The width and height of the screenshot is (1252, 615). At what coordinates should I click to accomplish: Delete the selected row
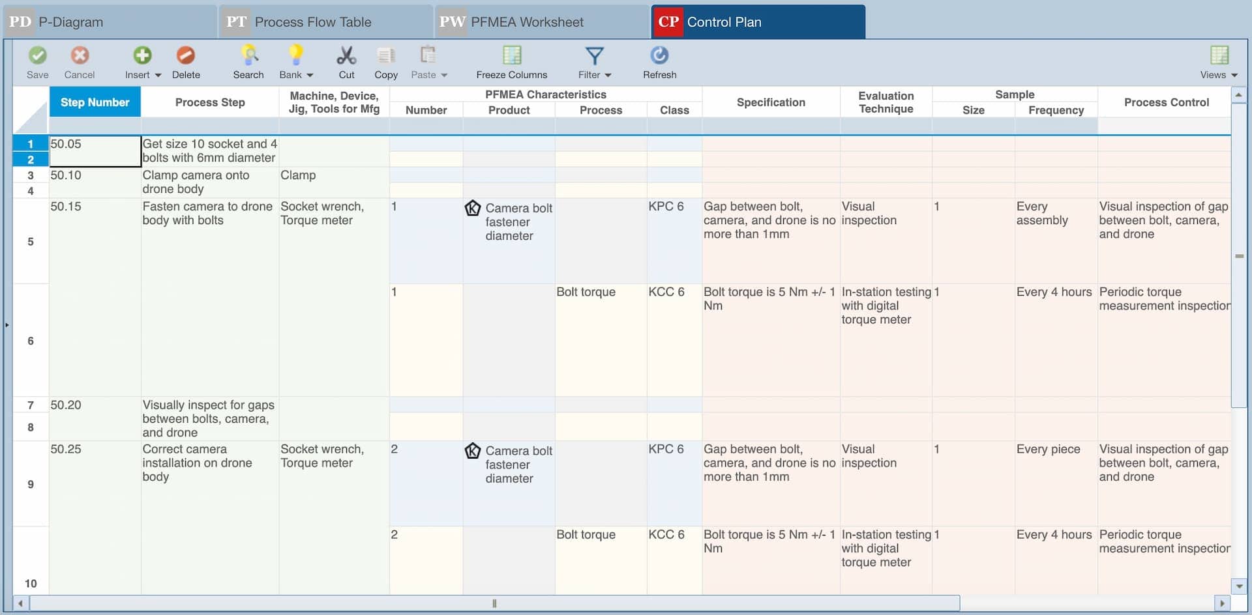pos(186,62)
